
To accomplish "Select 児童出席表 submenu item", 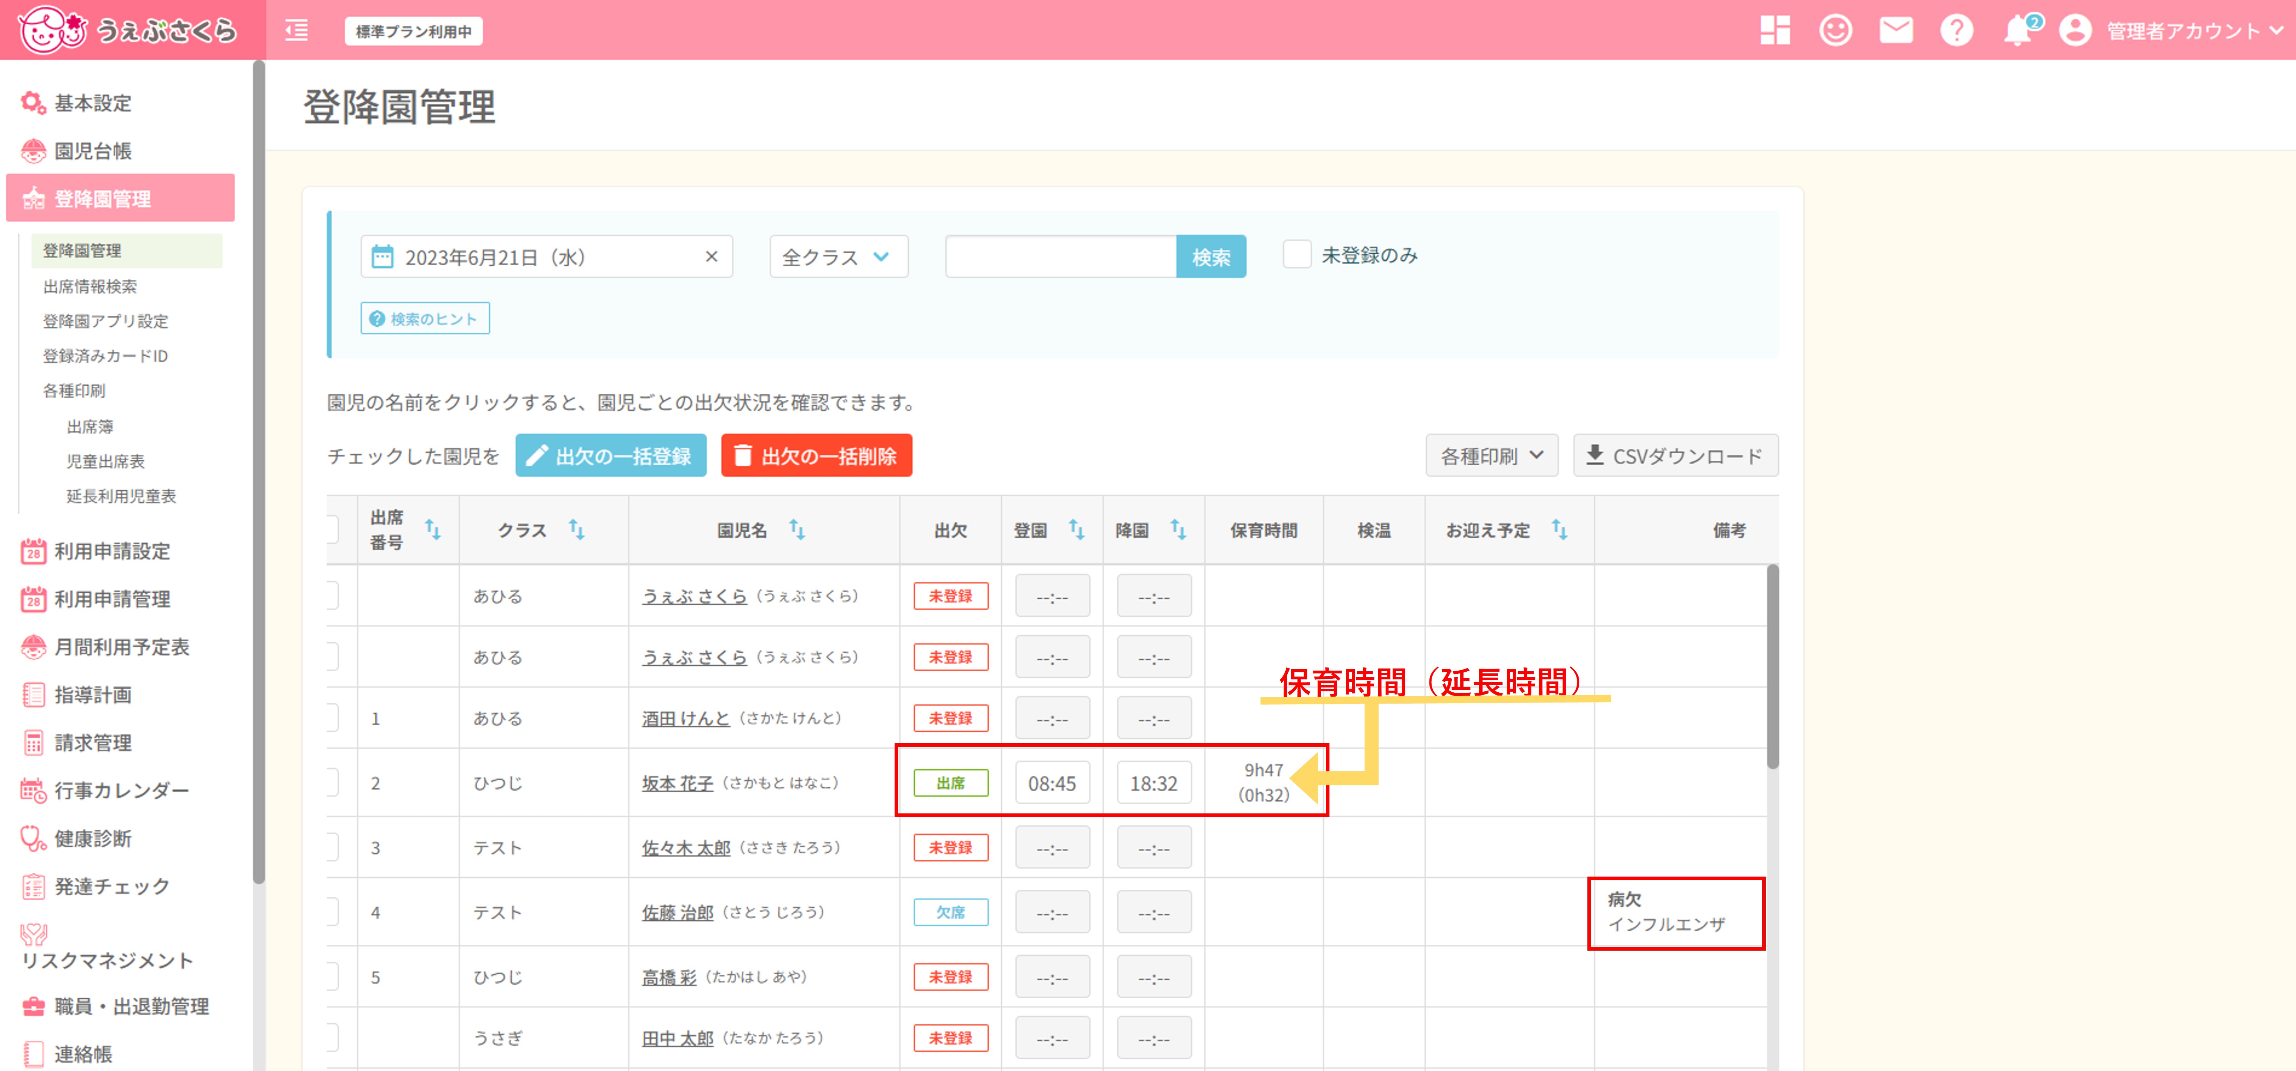I will (105, 461).
